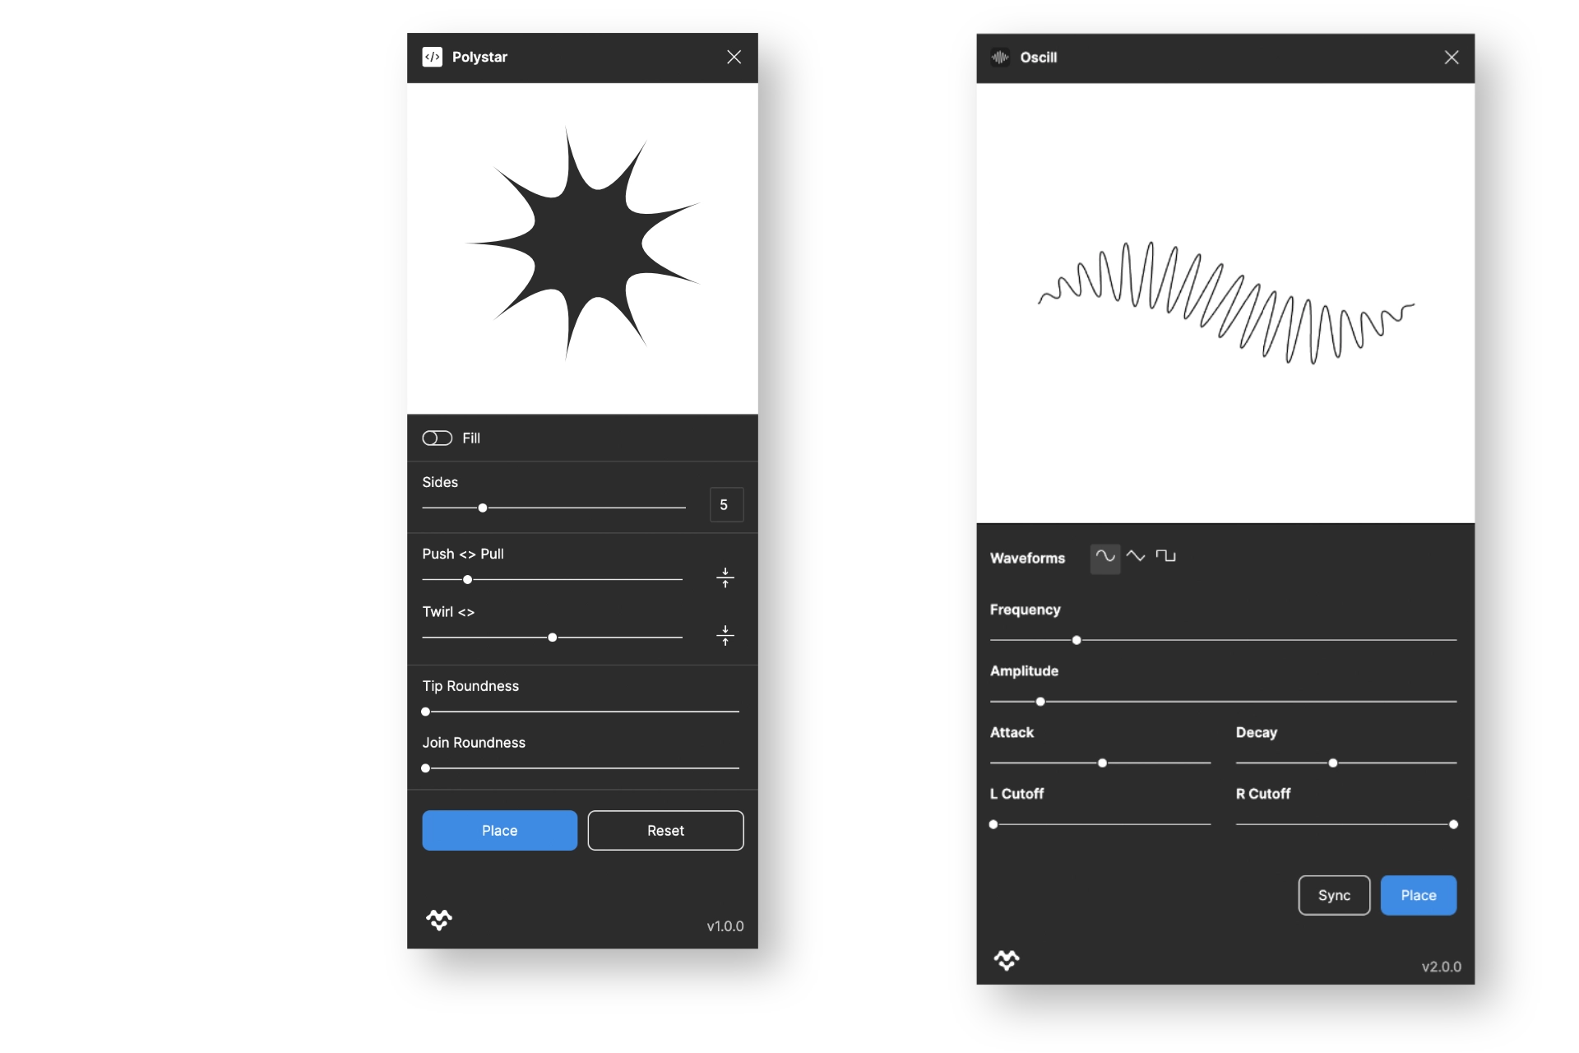
Task: Click the Frequency slider handle
Action: tap(1077, 640)
